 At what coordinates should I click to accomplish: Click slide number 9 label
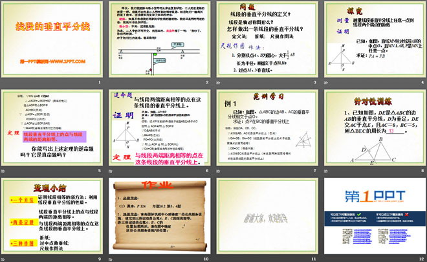coord(100,259)
